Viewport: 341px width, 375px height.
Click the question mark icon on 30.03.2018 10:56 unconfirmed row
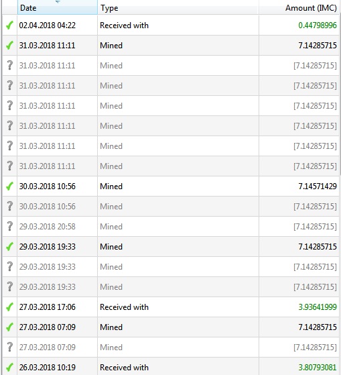coord(10,206)
